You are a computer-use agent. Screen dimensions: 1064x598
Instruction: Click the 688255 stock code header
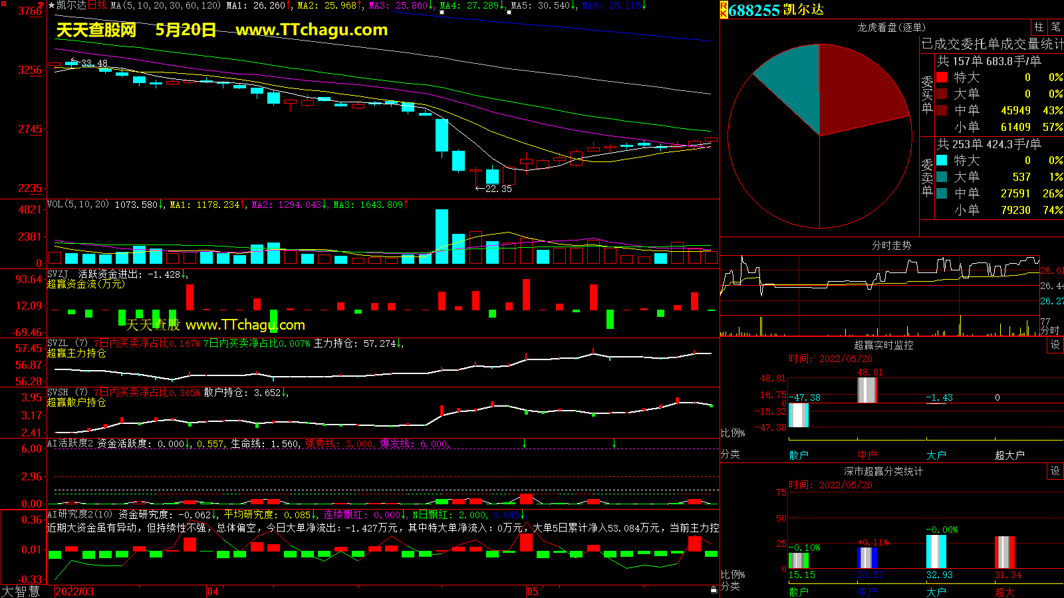pyautogui.click(x=753, y=10)
